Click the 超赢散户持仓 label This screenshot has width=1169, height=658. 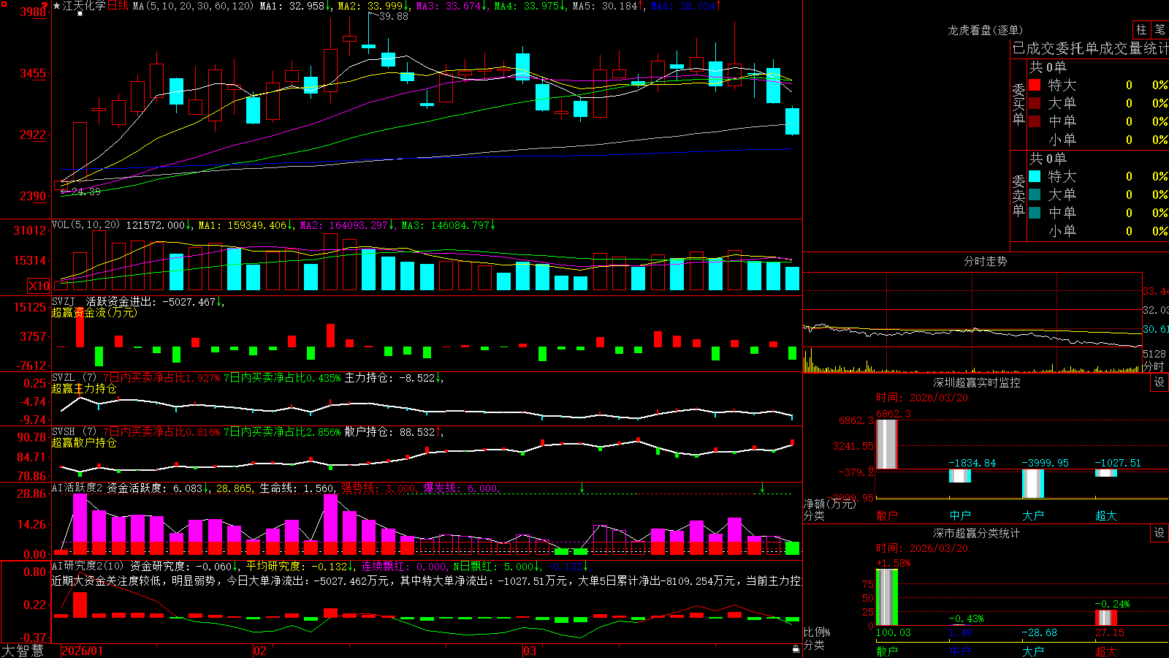point(84,442)
